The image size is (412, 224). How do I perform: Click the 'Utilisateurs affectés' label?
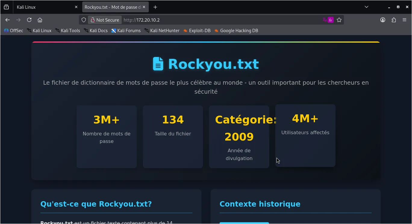pyautogui.click(x=305, y=132)
